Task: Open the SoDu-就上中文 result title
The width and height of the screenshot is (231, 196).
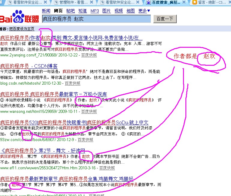Action: click(74, 122)
